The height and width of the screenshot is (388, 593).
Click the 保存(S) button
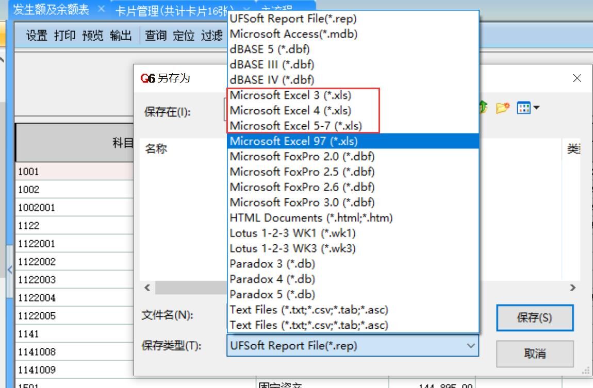(x=535, y=318)
